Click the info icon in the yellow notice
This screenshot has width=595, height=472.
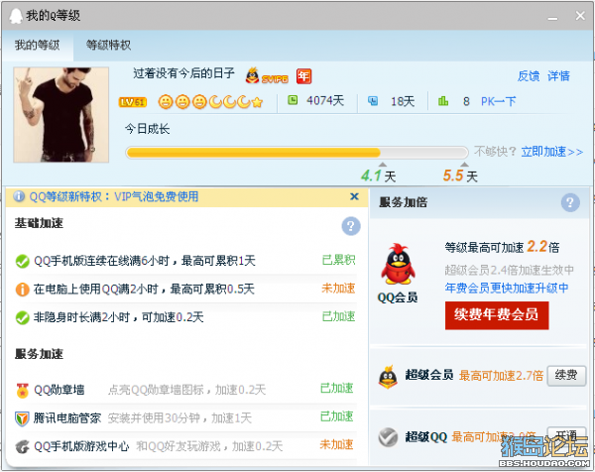click(x=19, y=196)
